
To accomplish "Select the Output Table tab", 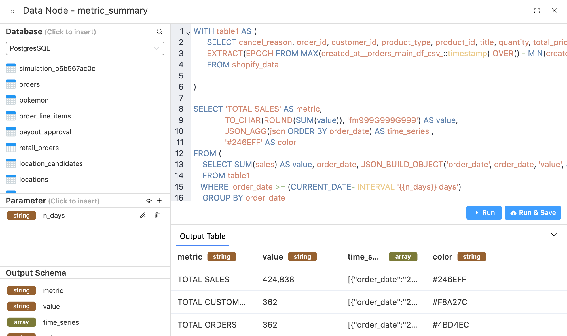I will click(x=202, y=236).
